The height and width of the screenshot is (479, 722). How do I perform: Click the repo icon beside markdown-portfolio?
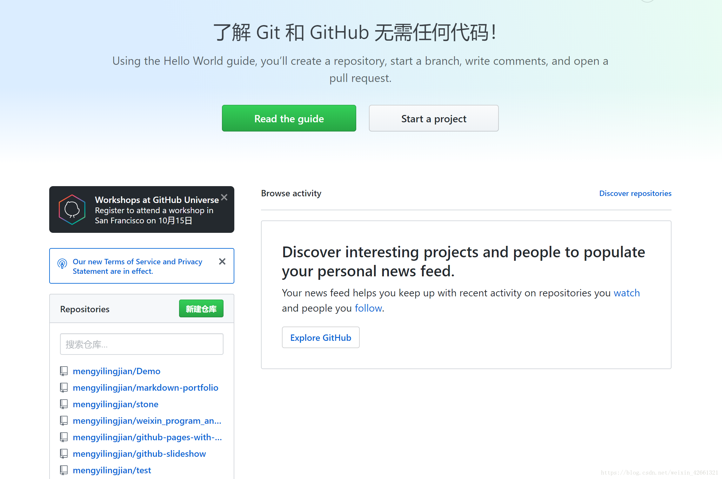pos(64,388)
